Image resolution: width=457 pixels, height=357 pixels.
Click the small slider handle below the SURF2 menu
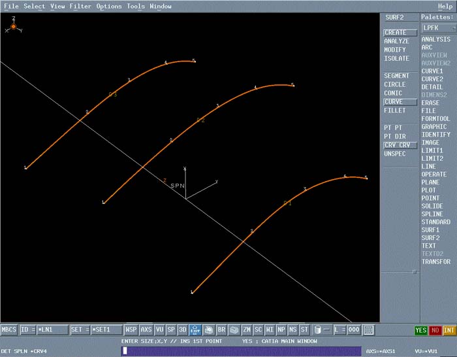415,272
